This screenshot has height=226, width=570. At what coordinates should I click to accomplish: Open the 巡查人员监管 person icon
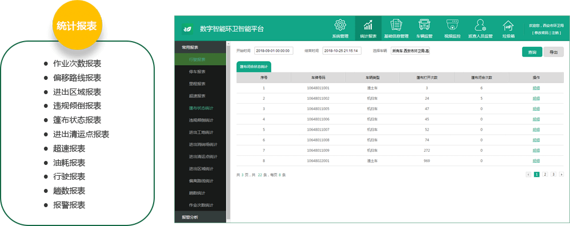tap(480, 25)
